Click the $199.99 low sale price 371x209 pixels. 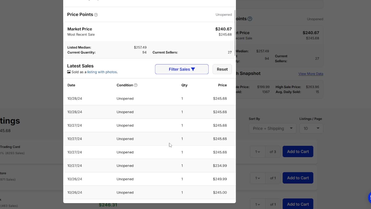click(x=263, y=87)
